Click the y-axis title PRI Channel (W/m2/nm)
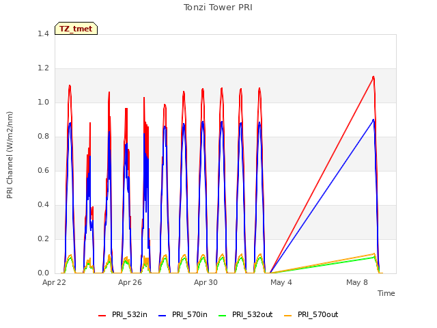 (x=10, y=155)
